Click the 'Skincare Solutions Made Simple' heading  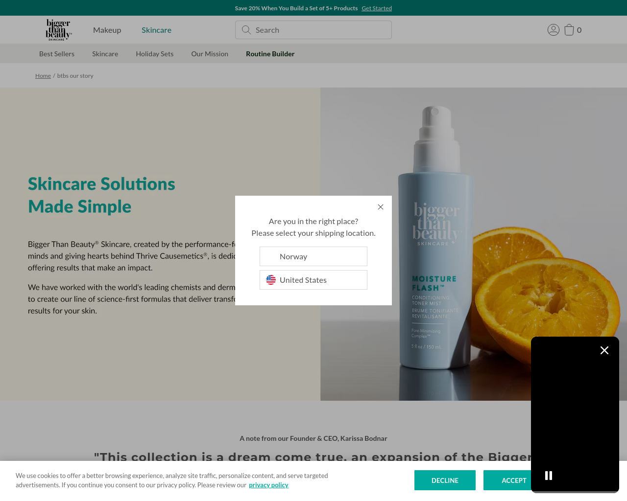[x=101, y=195]
